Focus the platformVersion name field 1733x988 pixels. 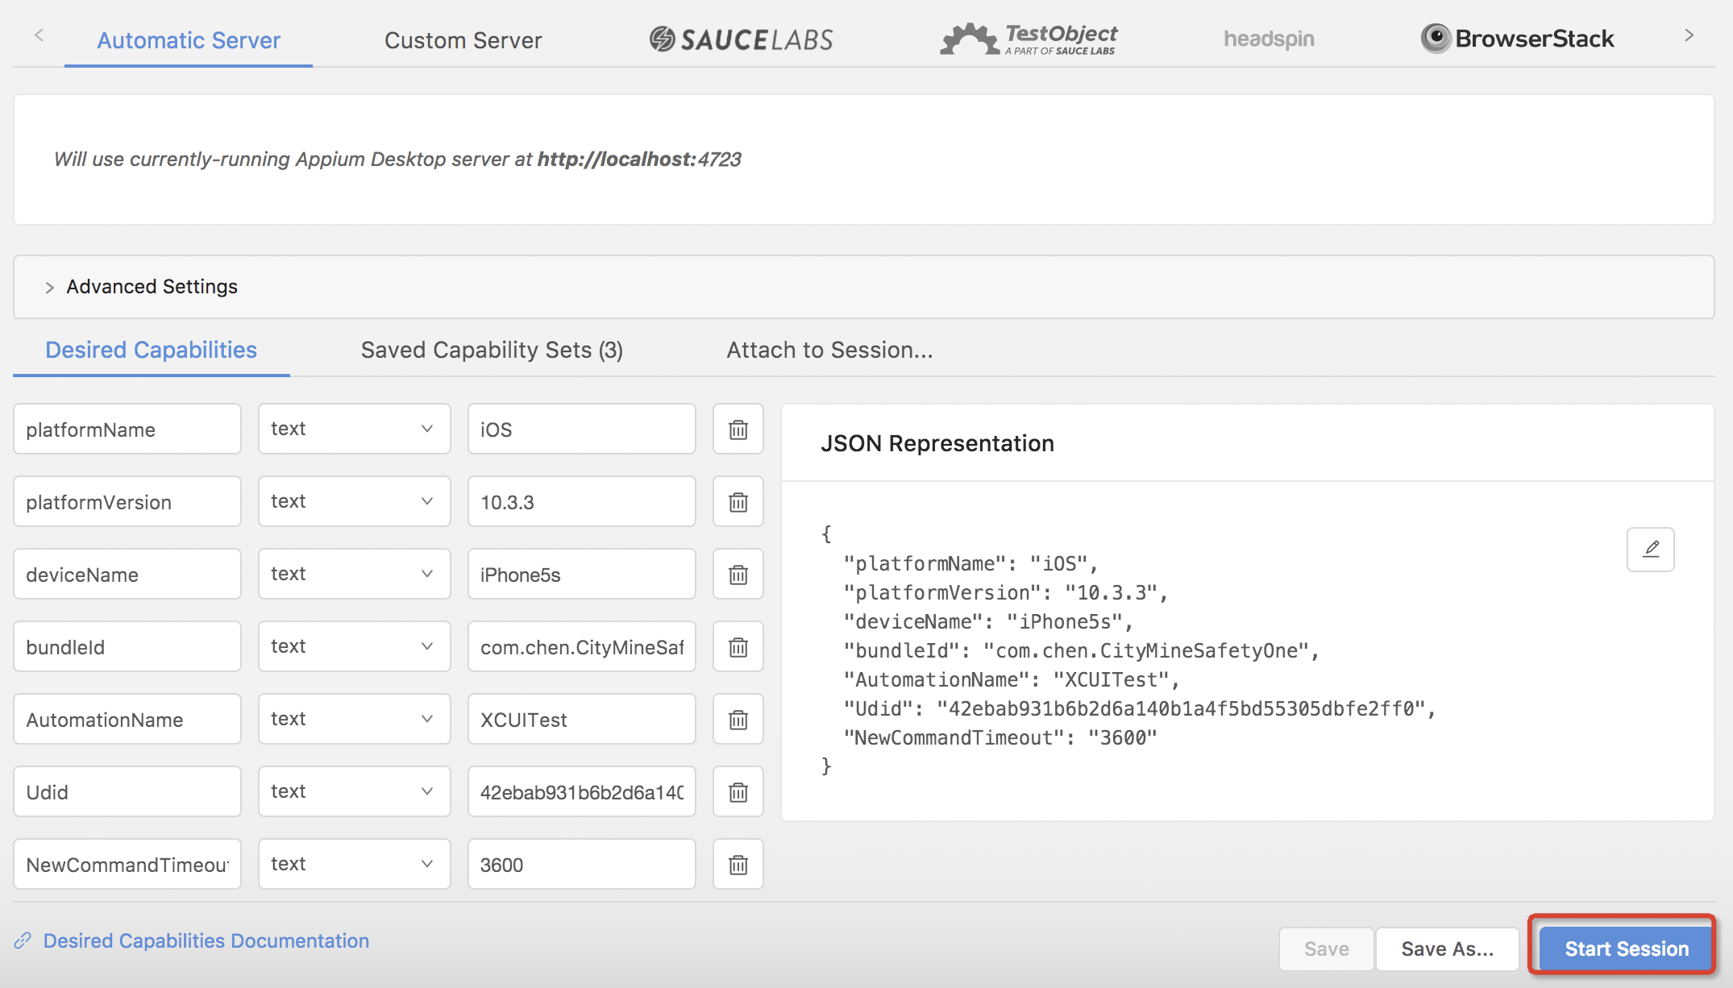(127, 502)
